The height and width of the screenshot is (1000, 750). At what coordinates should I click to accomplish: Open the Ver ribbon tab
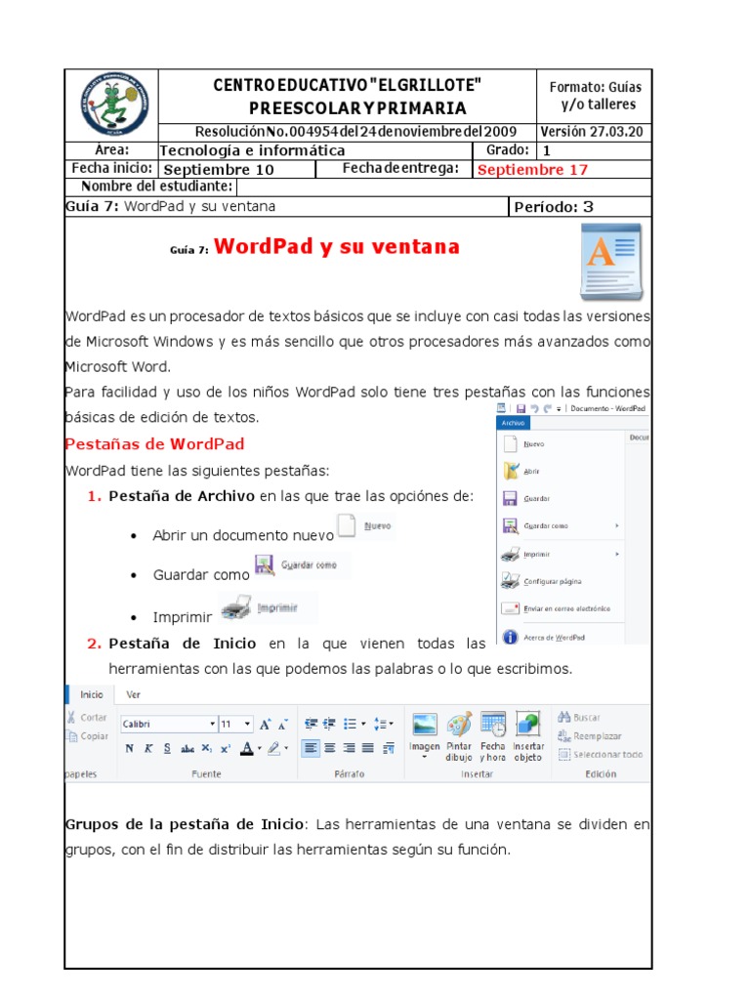(133, 694)
